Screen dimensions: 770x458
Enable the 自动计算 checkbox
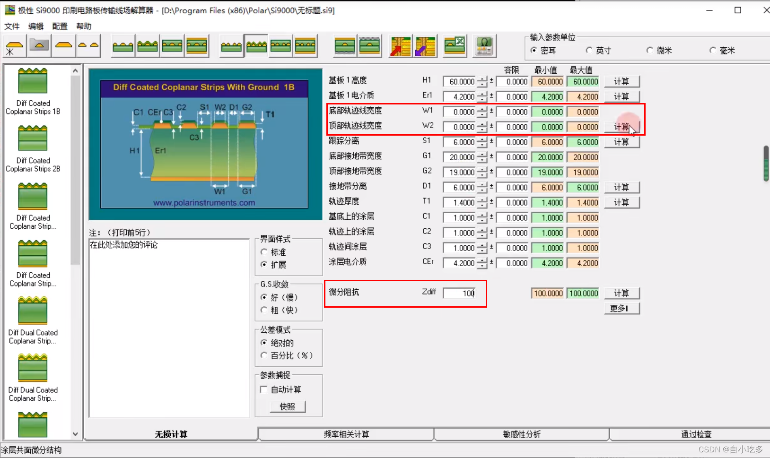263,389
